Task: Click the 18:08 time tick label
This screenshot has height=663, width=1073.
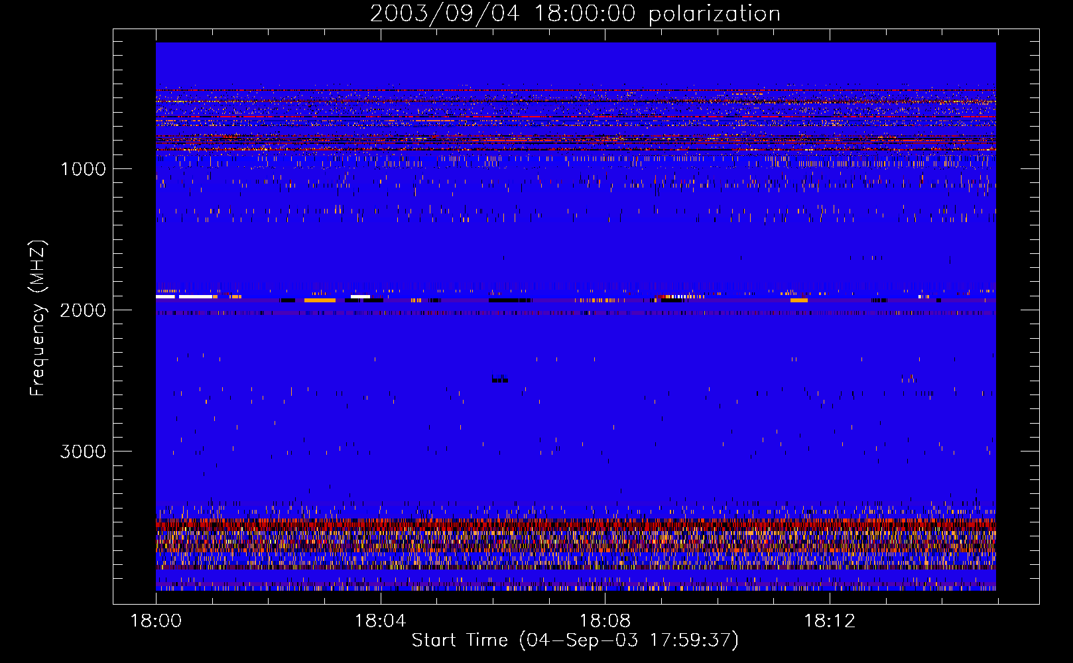Action: tap(605, 621)
